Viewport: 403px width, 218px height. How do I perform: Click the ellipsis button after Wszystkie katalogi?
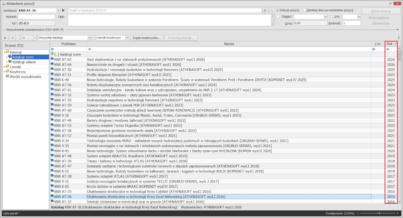click(x=93, y=38)
